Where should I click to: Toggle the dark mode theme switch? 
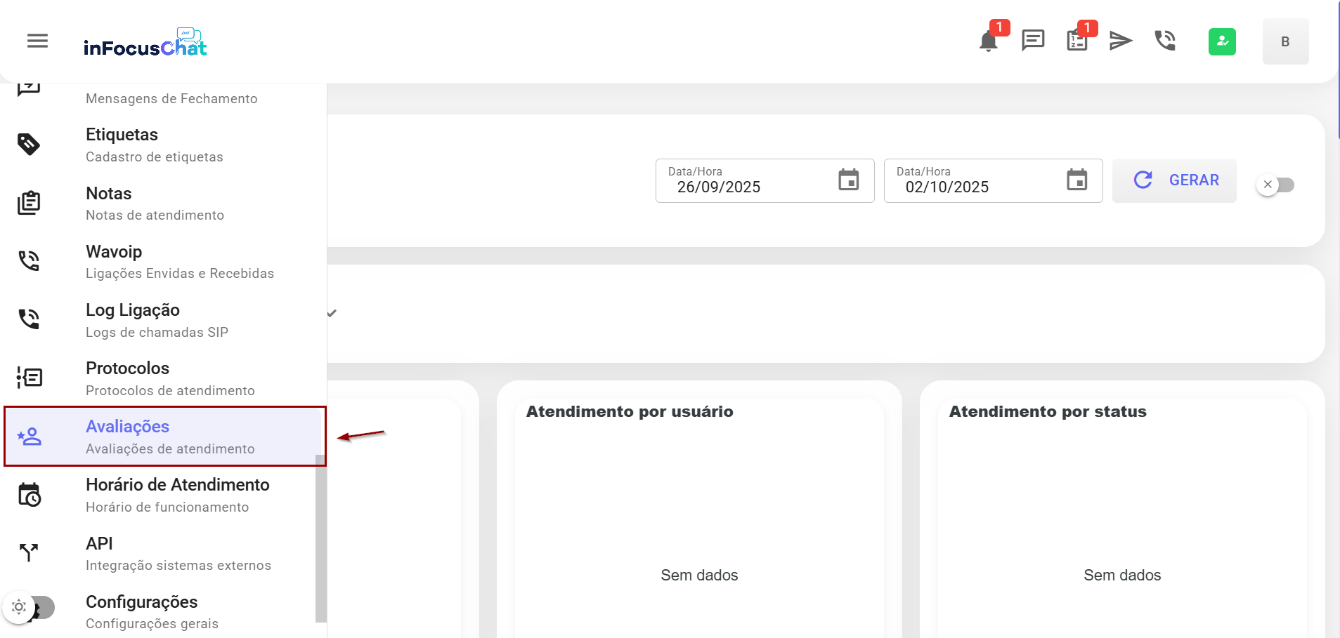tap(30, 607)
